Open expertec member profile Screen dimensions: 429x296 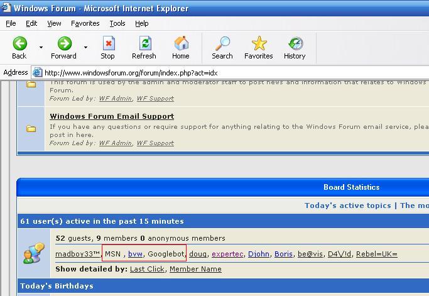227,254
